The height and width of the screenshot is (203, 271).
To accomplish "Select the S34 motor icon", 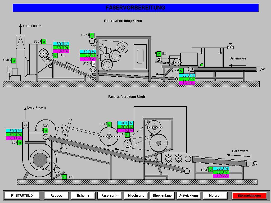I will pyautogui.click(x=109, y=124).
